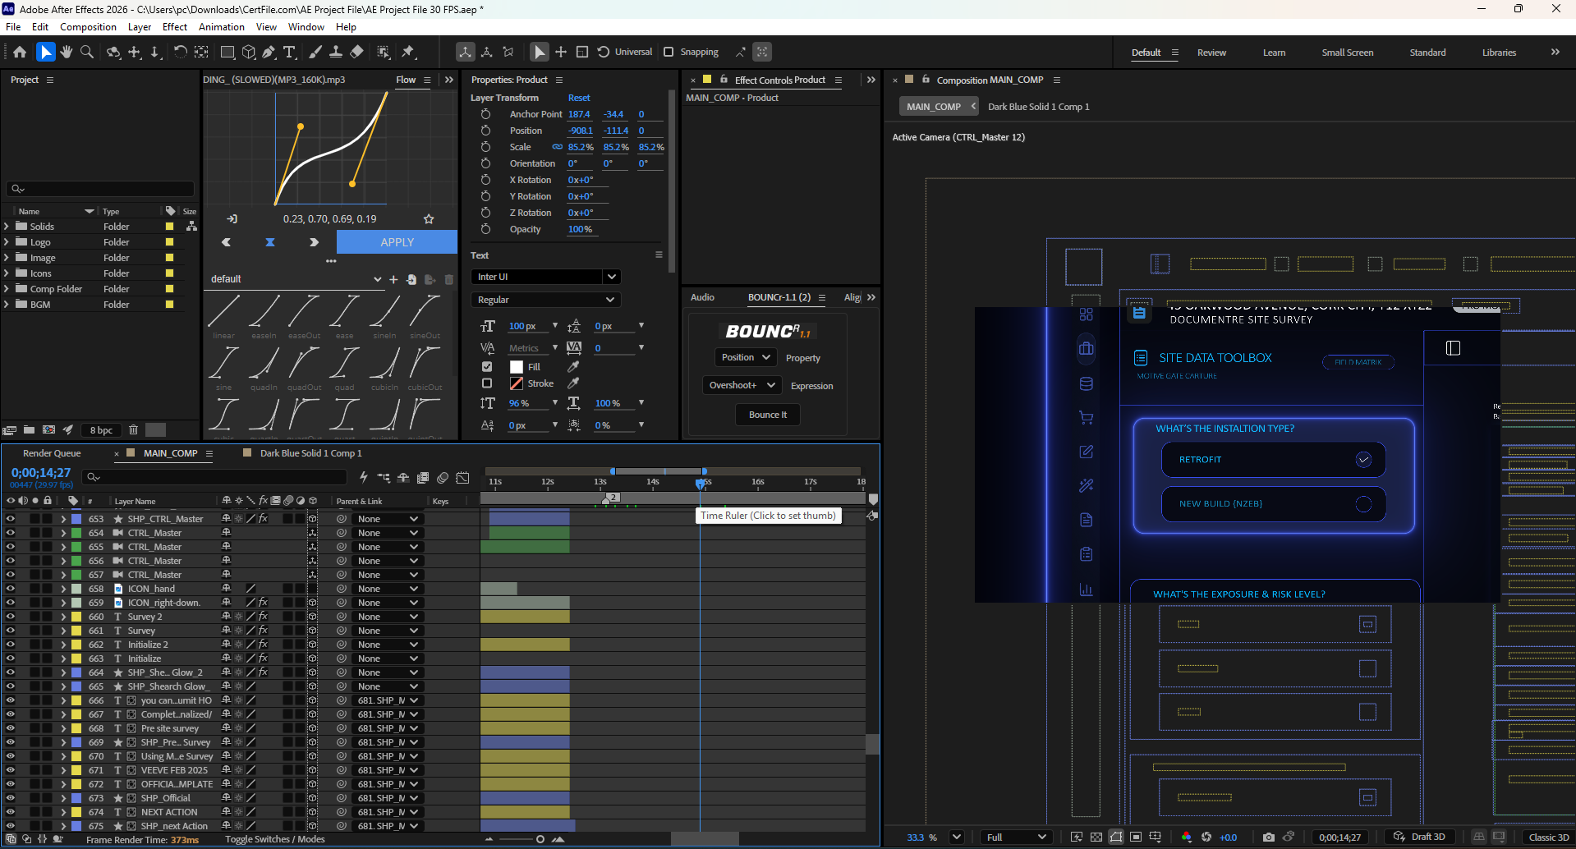1576x849 pixels.
Task: Take a snapshot with the camera icon
Action: (1269, 837)
